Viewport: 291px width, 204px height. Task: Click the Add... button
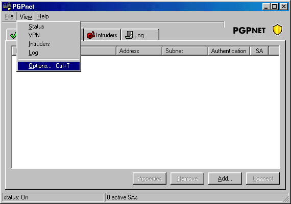click(x=225, y=178)
